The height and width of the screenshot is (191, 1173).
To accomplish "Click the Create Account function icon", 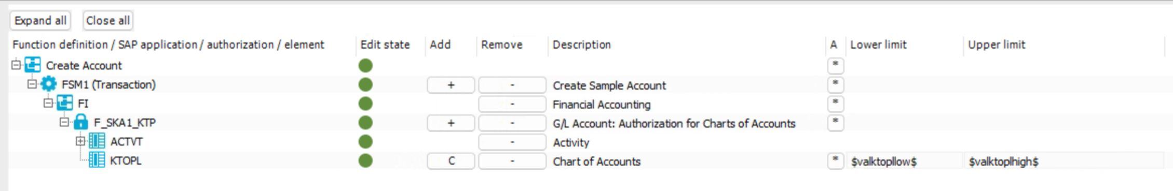I will [x=33, y=65].
